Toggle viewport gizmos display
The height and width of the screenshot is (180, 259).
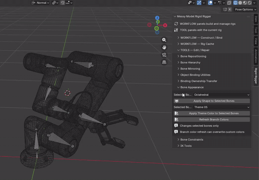(x=199, y=3)
